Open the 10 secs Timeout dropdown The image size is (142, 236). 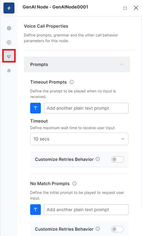coord(79,139)
